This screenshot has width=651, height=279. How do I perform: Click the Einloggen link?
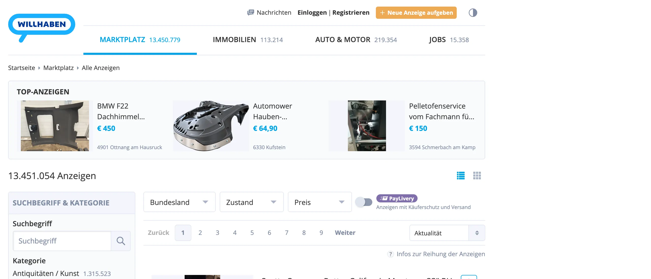312,12
